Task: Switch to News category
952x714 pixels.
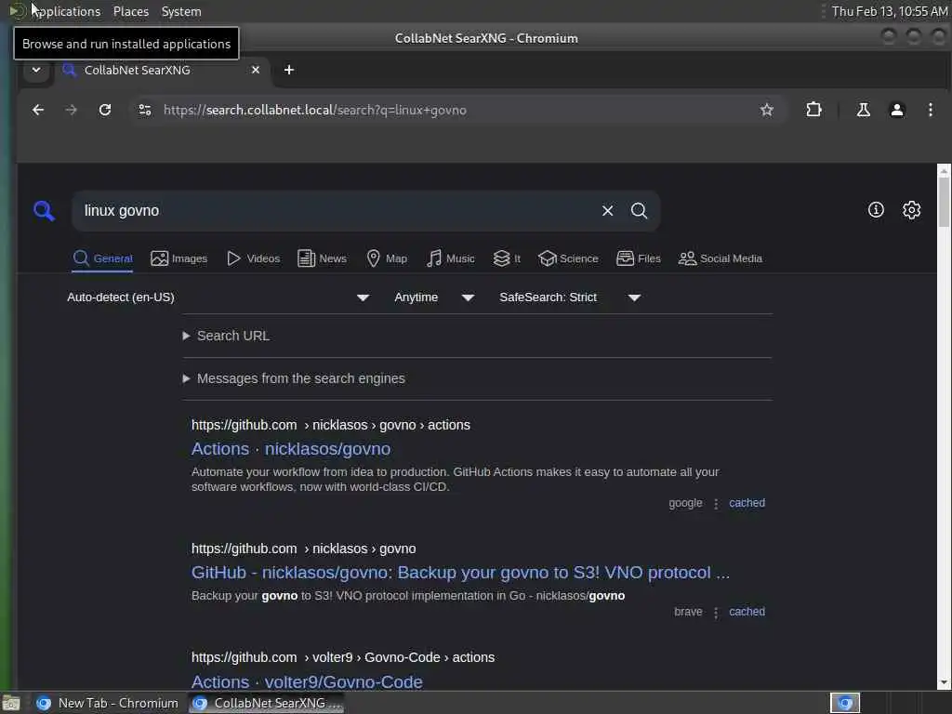Action: [x=322, y=258]
